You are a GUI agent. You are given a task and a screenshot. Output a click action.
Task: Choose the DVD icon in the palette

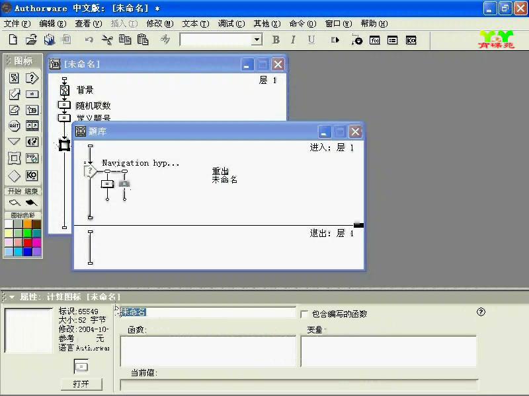[32, 158]
